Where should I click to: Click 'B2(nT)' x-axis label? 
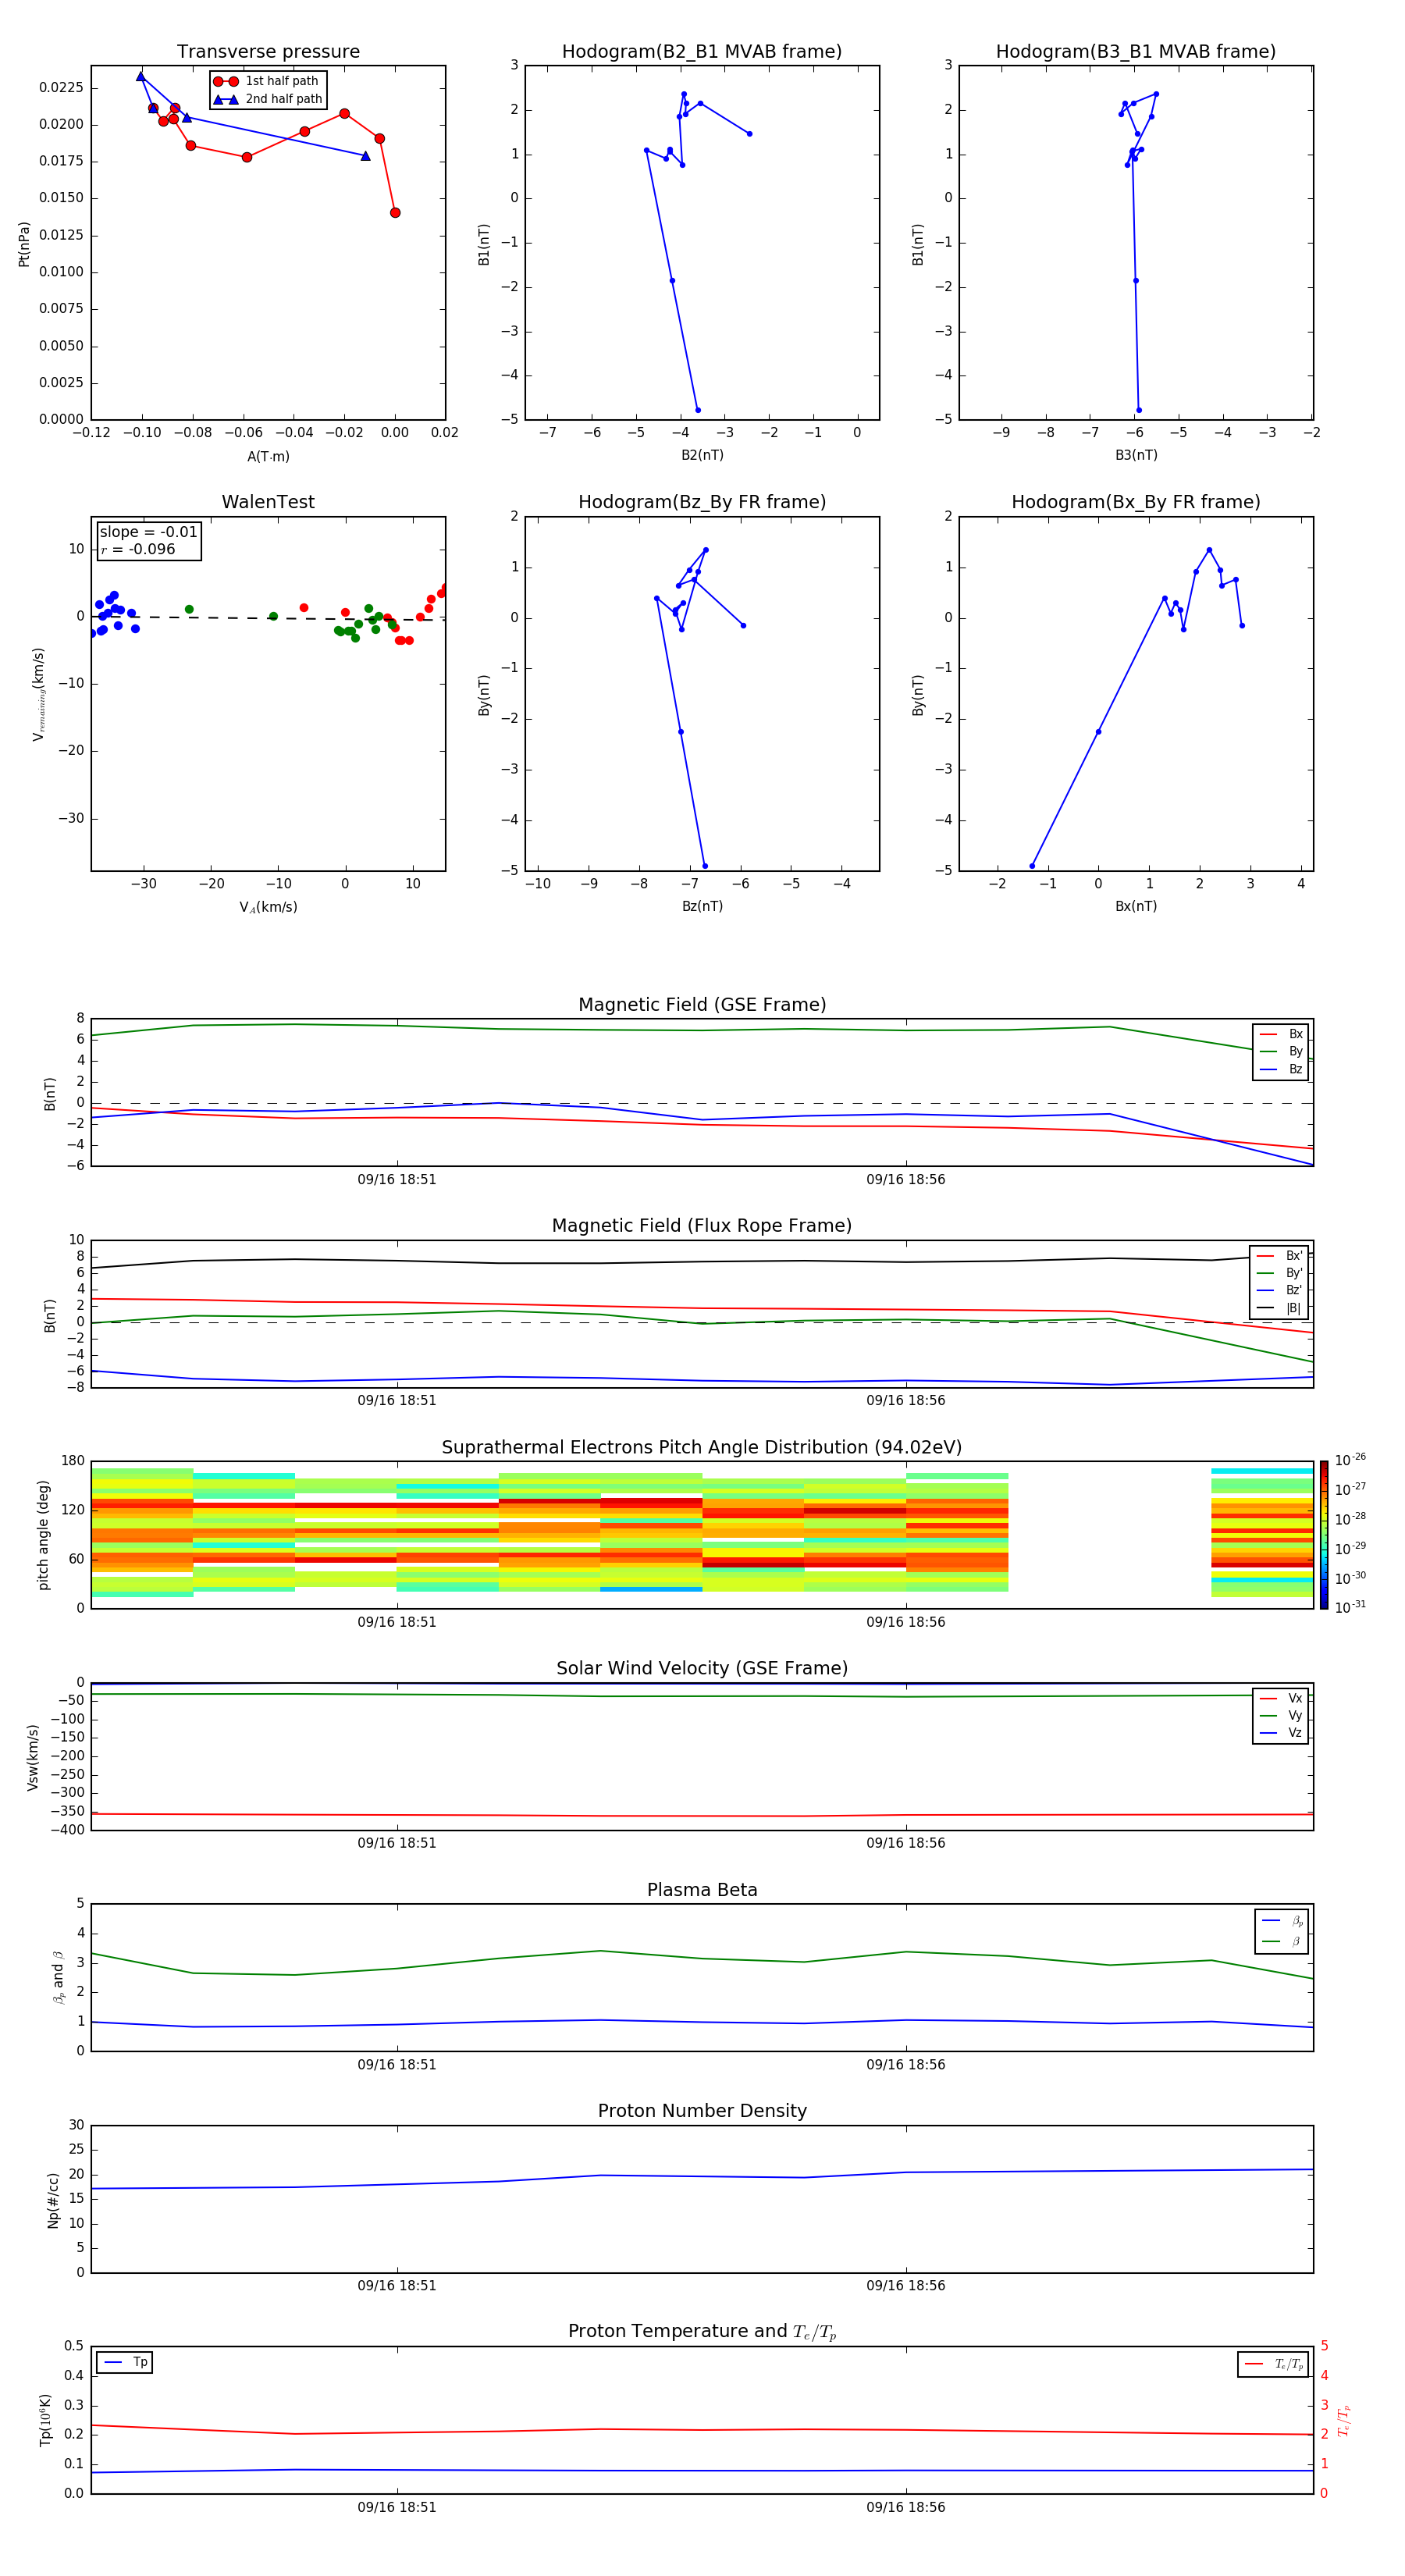click(x=702, y=455)
